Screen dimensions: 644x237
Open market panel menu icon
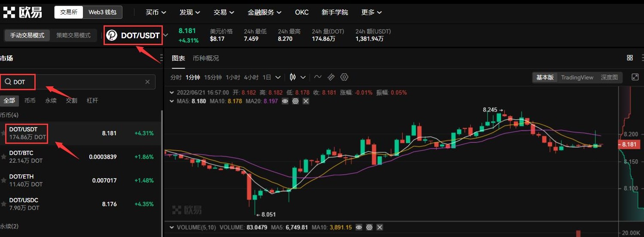tap(162, 58)
